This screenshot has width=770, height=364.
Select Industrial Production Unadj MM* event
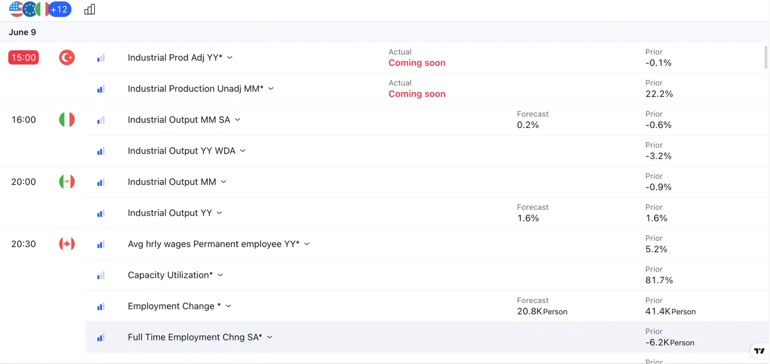click(x=196, y=89)
